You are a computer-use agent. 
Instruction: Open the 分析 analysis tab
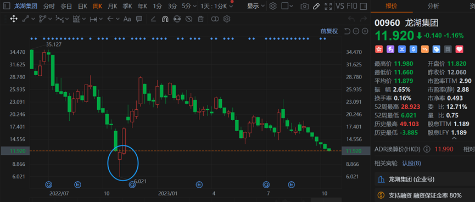point(433,5)
